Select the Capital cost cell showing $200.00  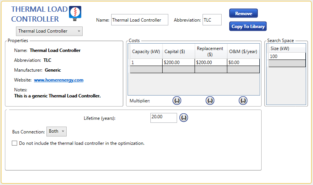(178, 63)
